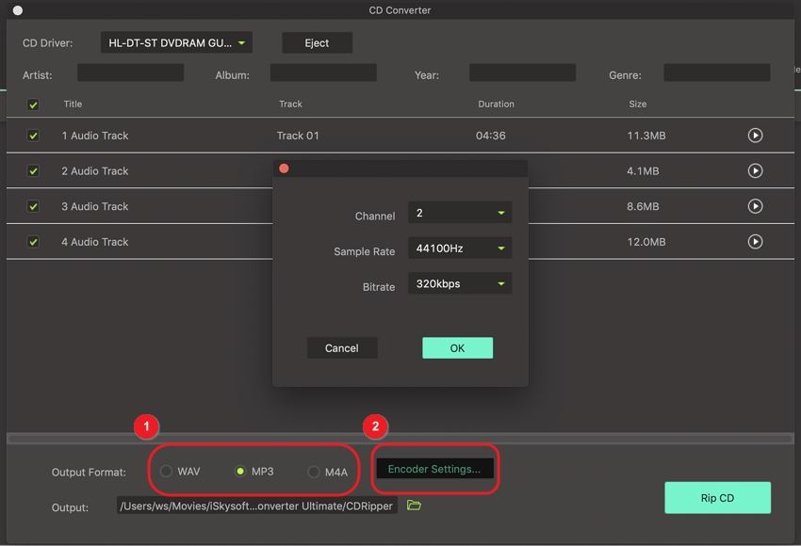The image size is (801, 546).
Task: Click the Rip CD button
Action: point(717,498)
